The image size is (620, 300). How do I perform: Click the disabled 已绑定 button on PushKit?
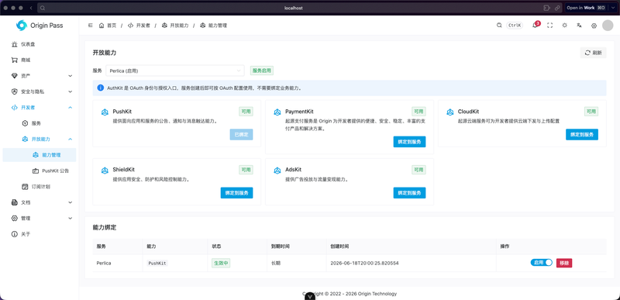tap(241, 135)
